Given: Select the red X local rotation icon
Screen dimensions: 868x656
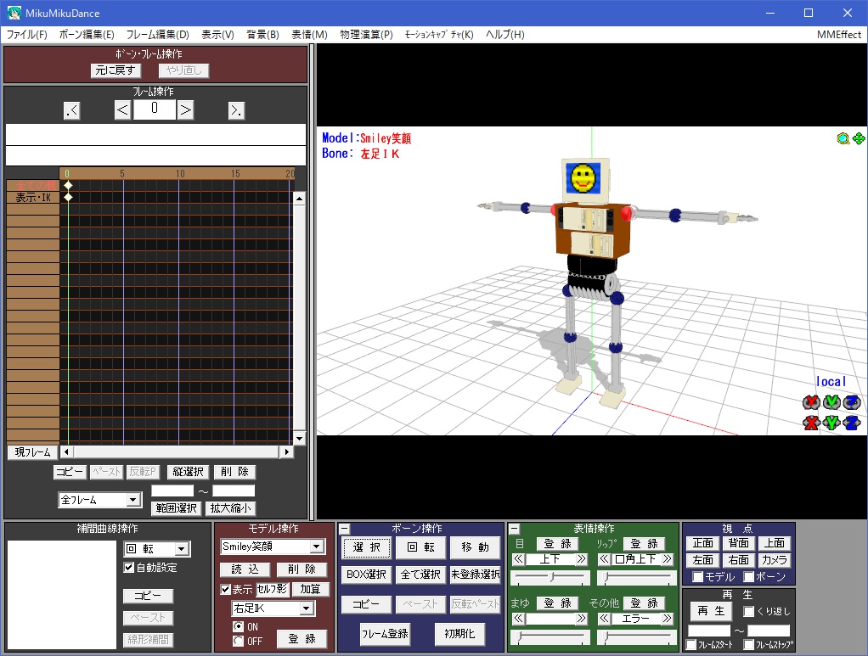Looking at the screenshot, I should pyautogui.click(x=810, y=402).
